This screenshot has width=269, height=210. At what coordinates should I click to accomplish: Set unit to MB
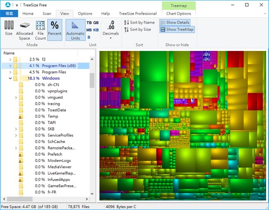(x=89, y=30)
